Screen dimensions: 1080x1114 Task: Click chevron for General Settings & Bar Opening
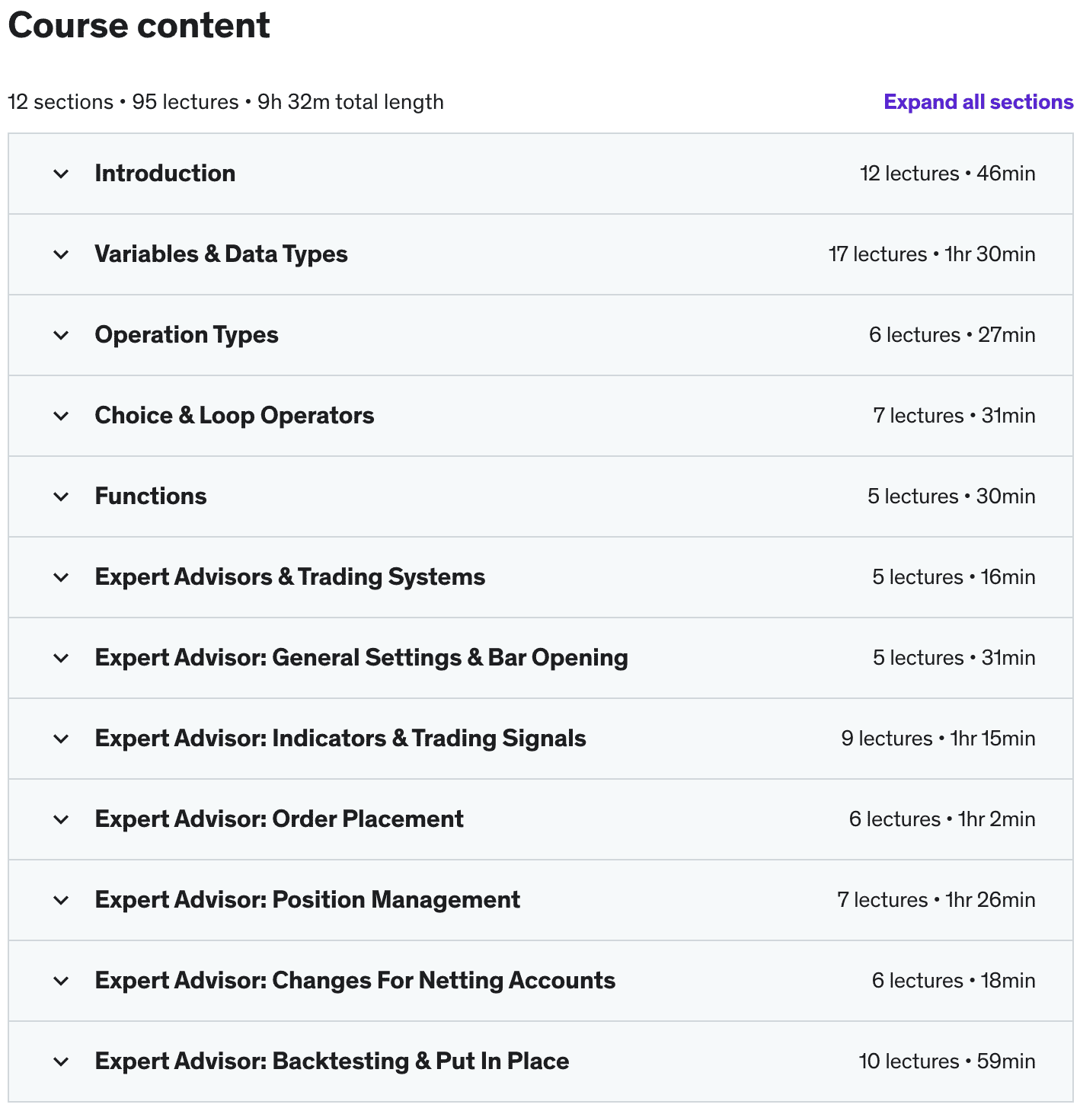click(61, 658)
